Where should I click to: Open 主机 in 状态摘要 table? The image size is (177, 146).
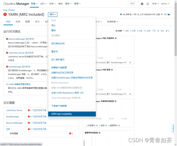8,129
